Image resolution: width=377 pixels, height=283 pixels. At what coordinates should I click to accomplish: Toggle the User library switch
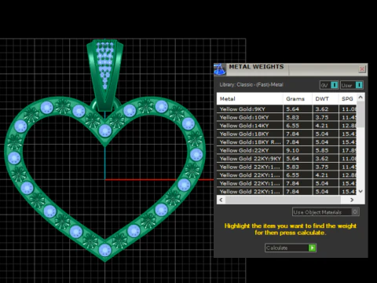[352, 85]
